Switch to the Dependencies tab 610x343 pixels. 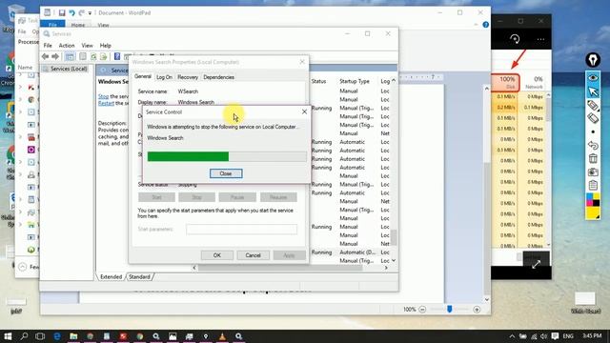[218, 77]
